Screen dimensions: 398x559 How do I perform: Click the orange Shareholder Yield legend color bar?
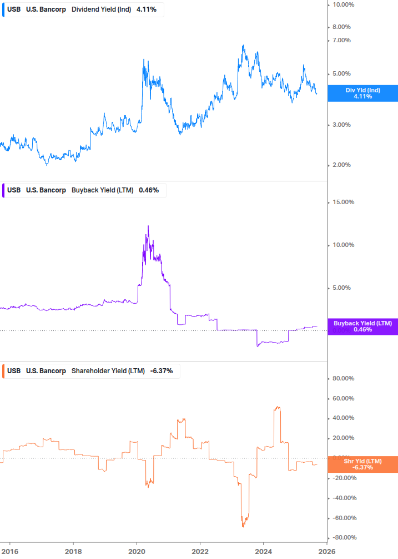click(3, 371)
